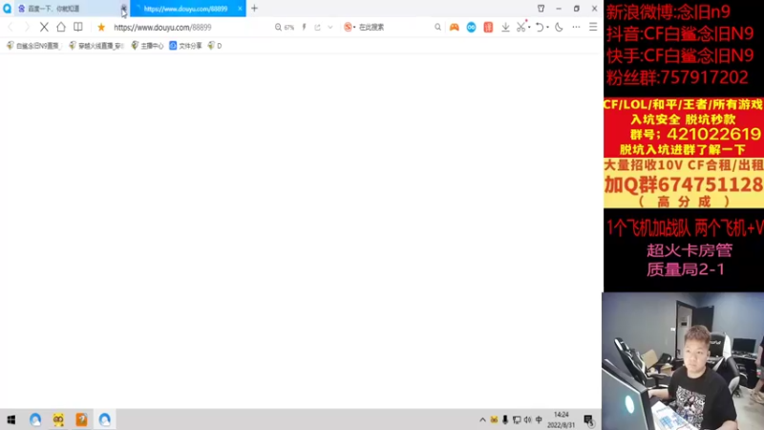This screenshot has height=430, width=764.
Task: Click the undo closed tab icon
Action: 540,28
